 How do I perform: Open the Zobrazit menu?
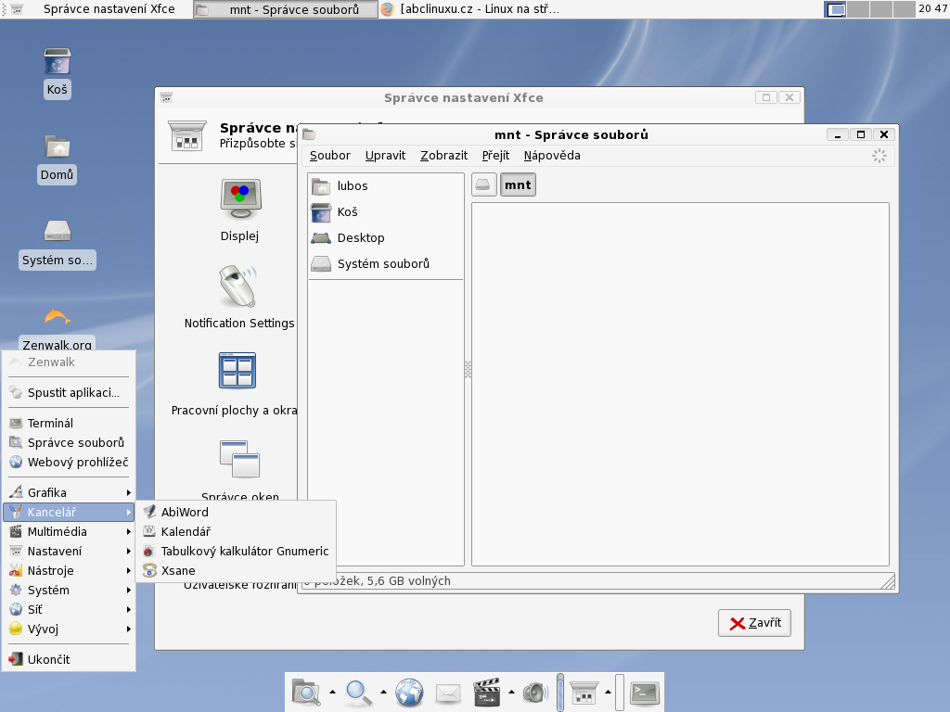[x=444, y=156]
